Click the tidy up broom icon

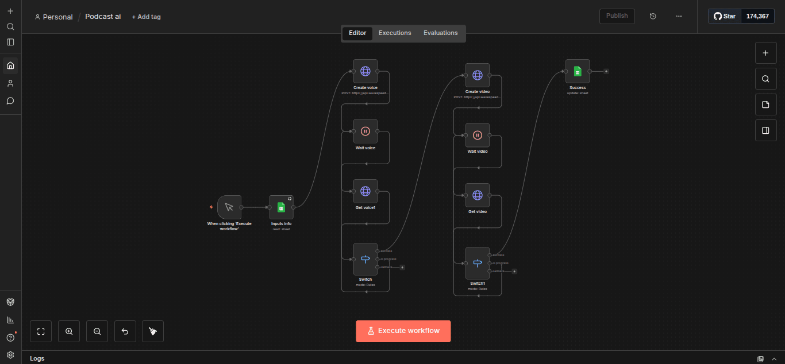point(153,331)
